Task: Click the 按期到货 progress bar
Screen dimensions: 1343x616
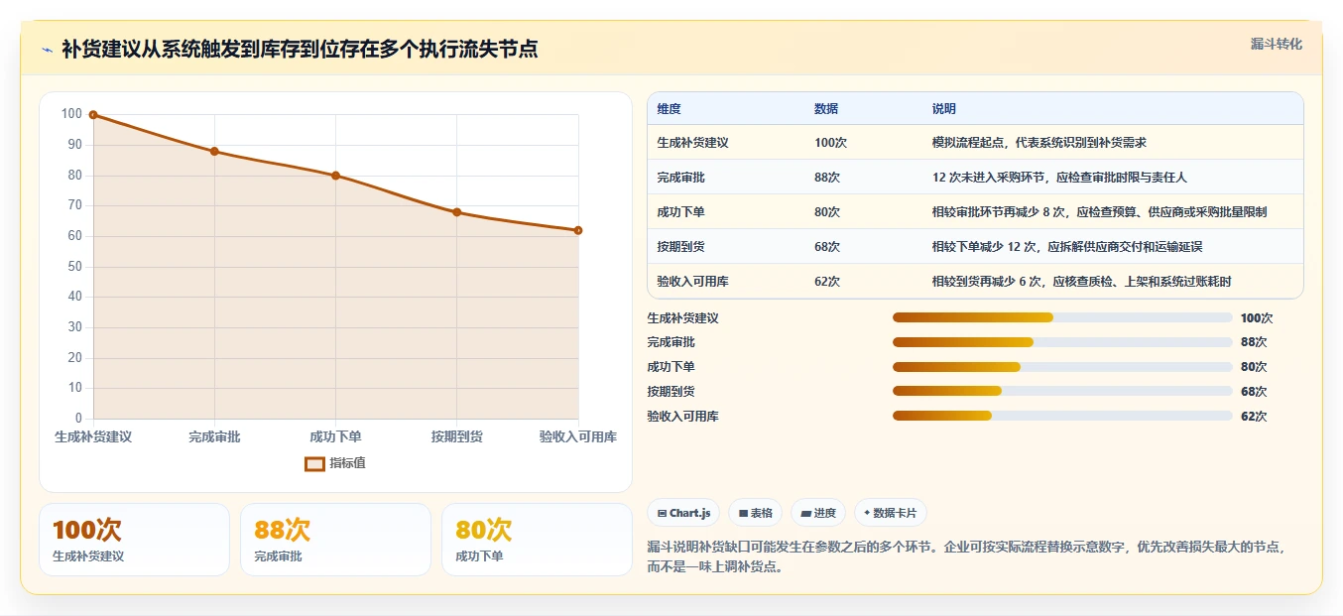Action: 1062,391
